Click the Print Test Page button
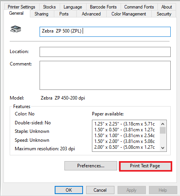 [145, 166]
